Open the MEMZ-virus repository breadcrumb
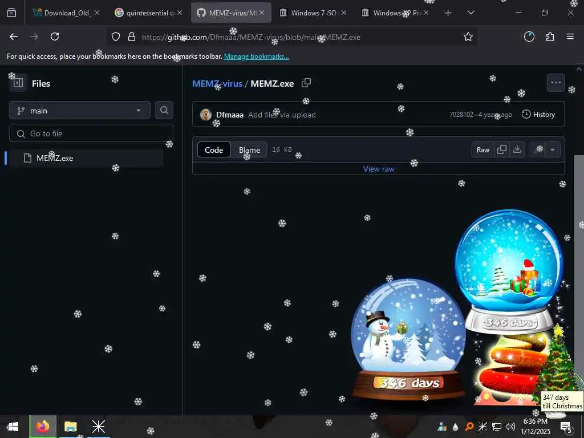 click(x=217, y=83)
